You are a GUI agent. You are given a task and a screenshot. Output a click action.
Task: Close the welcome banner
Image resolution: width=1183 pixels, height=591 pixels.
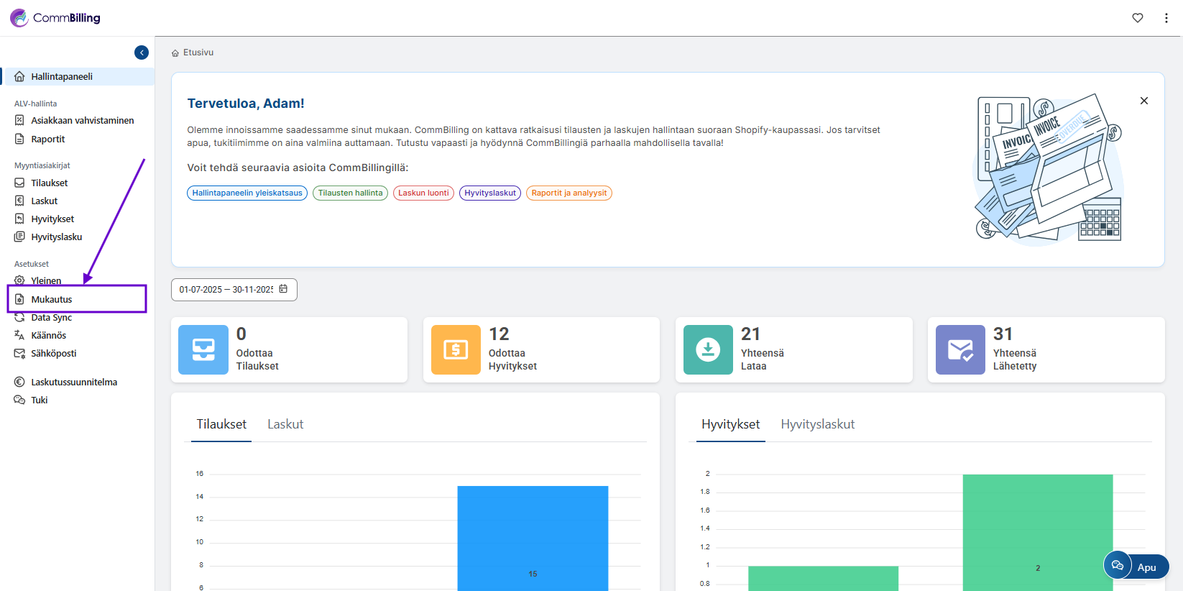[x=1143, y=101]
